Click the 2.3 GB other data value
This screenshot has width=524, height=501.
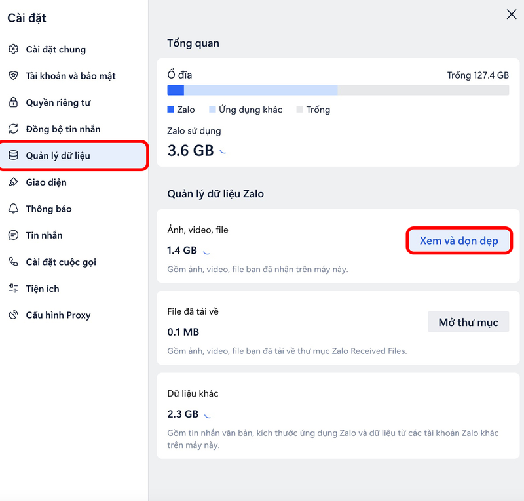click(183, 414)
